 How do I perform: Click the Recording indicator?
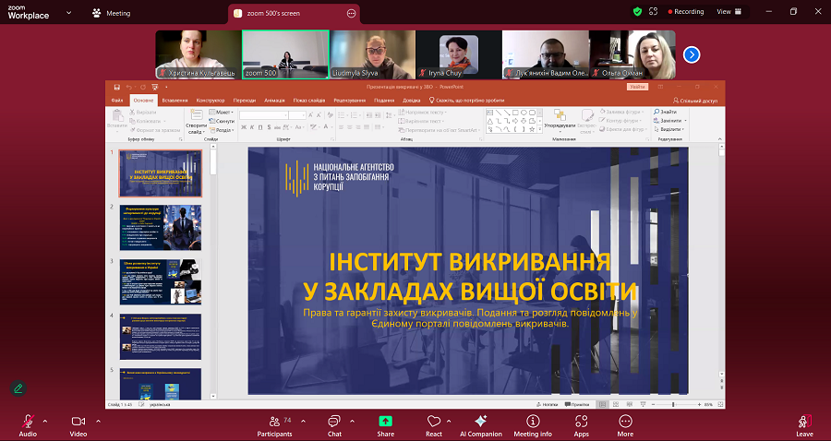[x=686, y=12]
